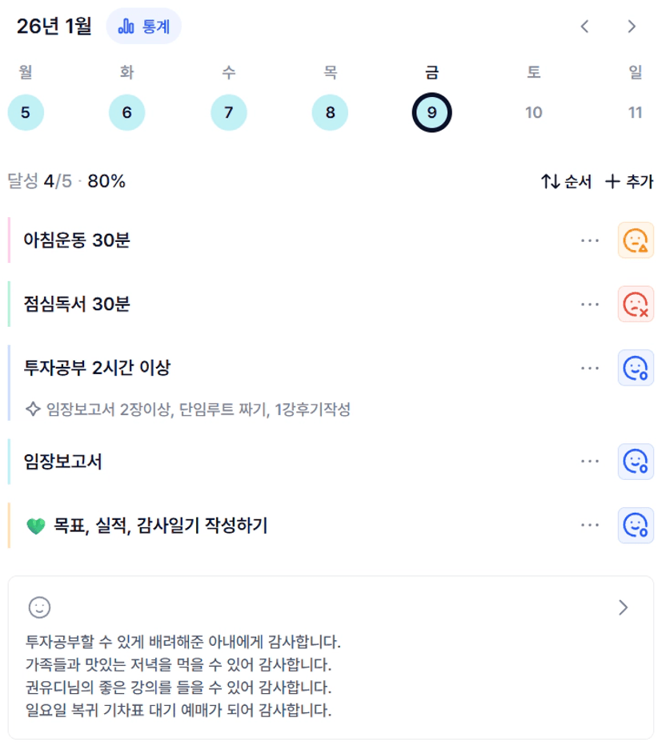This screenshot has height=746, width=662.
Task: Go to the next week arrow
Action: coord(632,26)
